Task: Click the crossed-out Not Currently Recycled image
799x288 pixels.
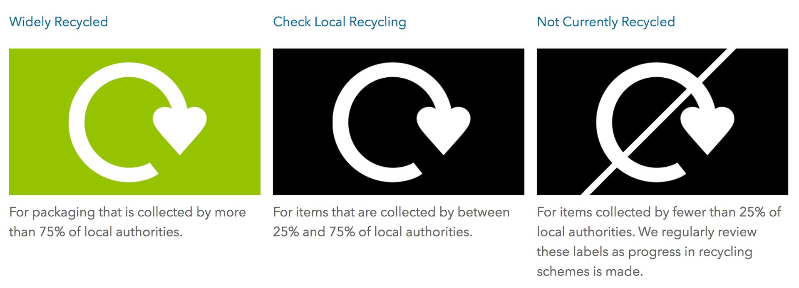Action: (x=662, y=121)
